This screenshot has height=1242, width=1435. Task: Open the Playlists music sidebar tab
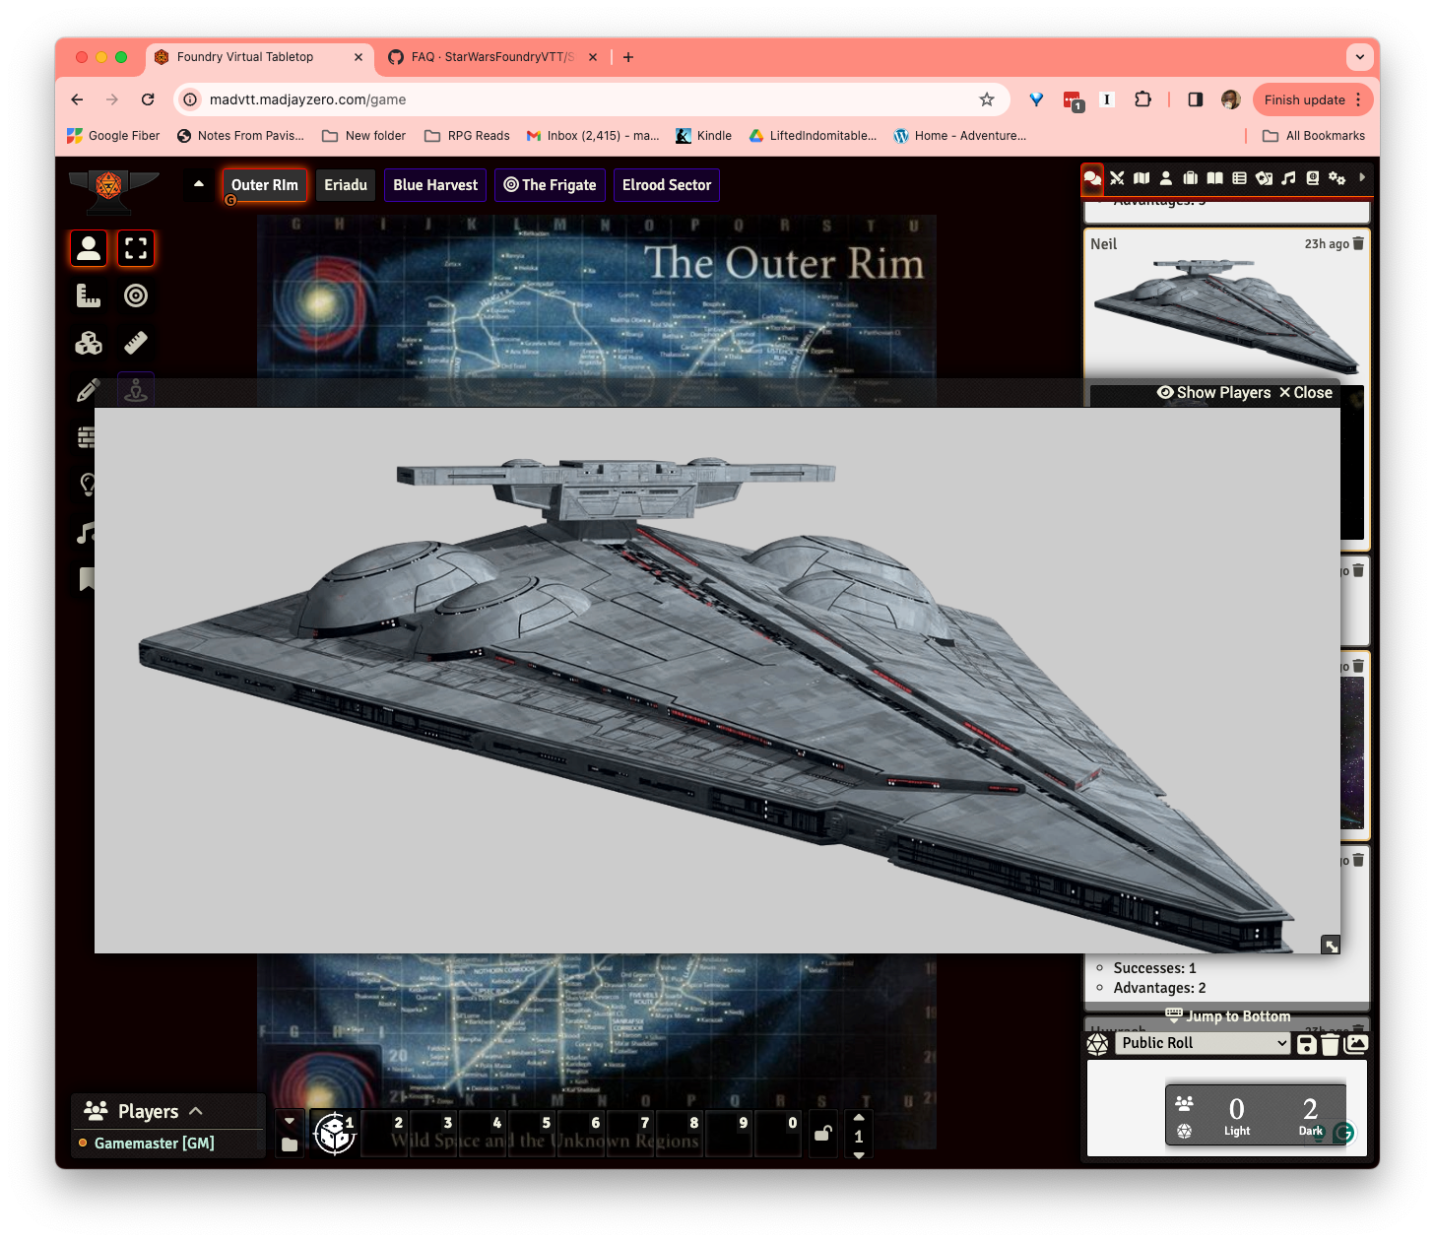[x=1288, y=178]
